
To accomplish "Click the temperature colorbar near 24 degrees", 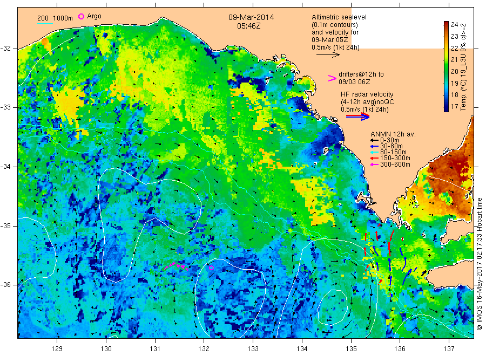I will pyautogui.click(x=447, y=24).
